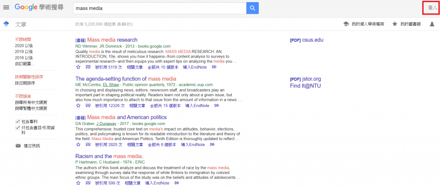Open author link J Dunaway
This screenshot has width=440, height=189.
pyautogui.click(x=107, y=123)
